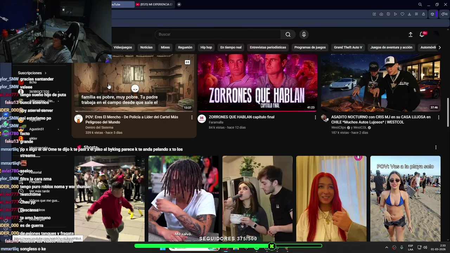450x253 pixels.
Task: Select the En tiempo real chip
Action: [231, 47]
